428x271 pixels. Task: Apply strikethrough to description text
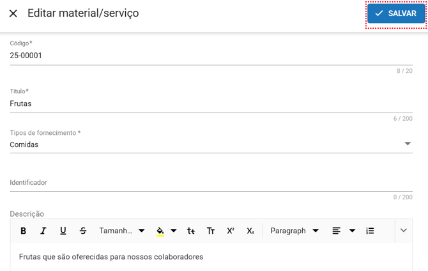click(83, 231)
